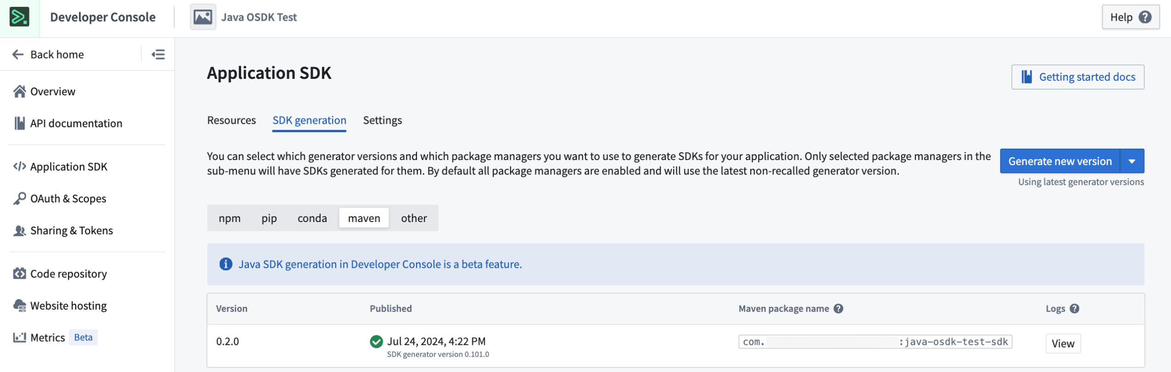Click the beta feature info icon
Image resolution: width=1171 pixels, height=372 pixels.
point(225,264)
